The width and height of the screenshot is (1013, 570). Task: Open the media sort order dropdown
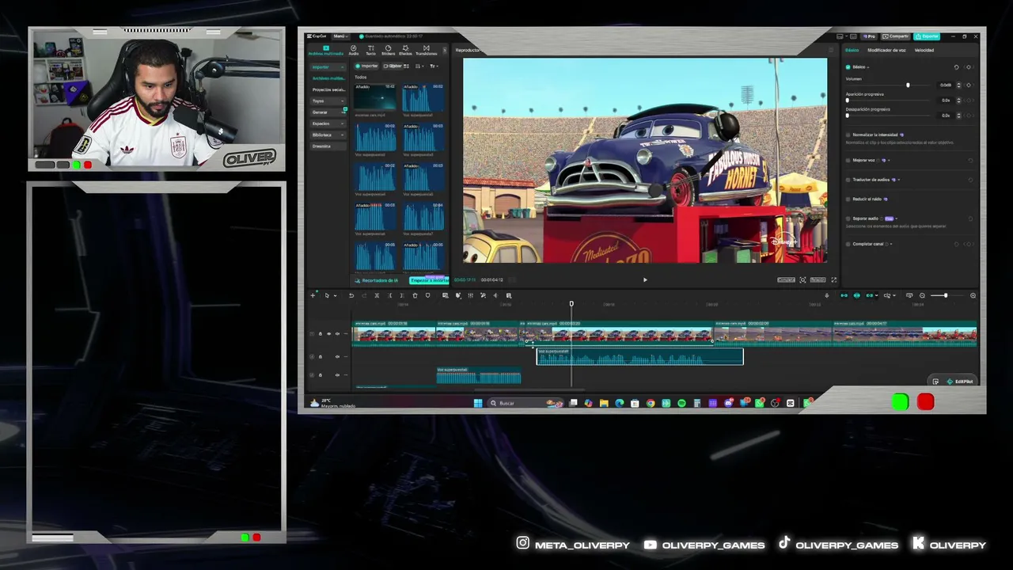point(419,66)
